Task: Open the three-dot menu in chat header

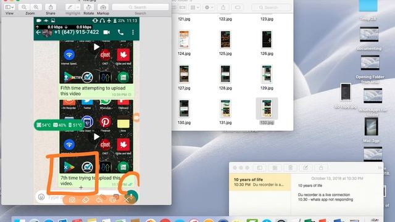Action: [133, 32]
